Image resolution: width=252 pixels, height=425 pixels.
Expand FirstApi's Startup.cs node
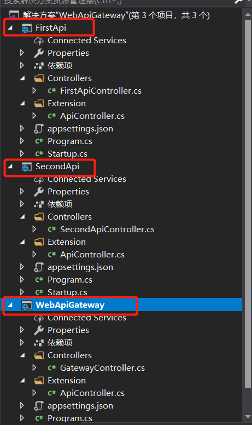click(x=22, y=154)
